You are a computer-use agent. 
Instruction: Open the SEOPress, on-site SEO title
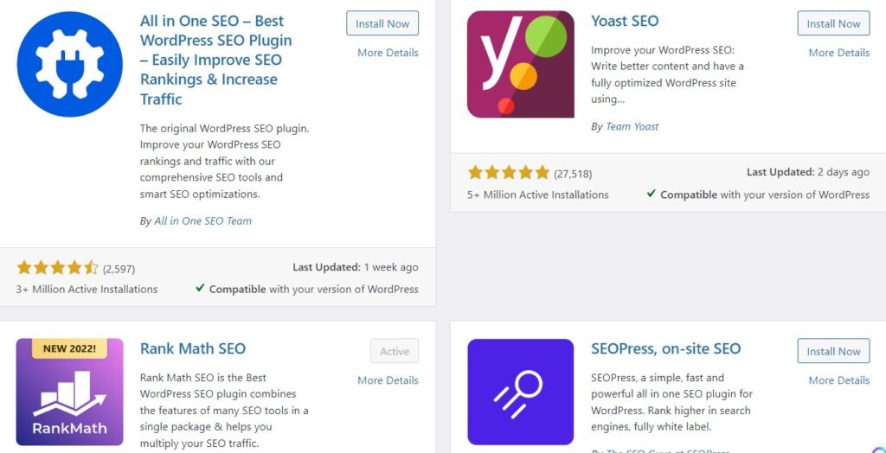tap(665, 348)
